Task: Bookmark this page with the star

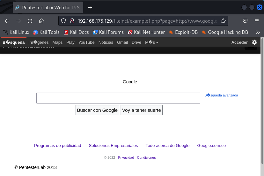Action: tap(223, 21)
